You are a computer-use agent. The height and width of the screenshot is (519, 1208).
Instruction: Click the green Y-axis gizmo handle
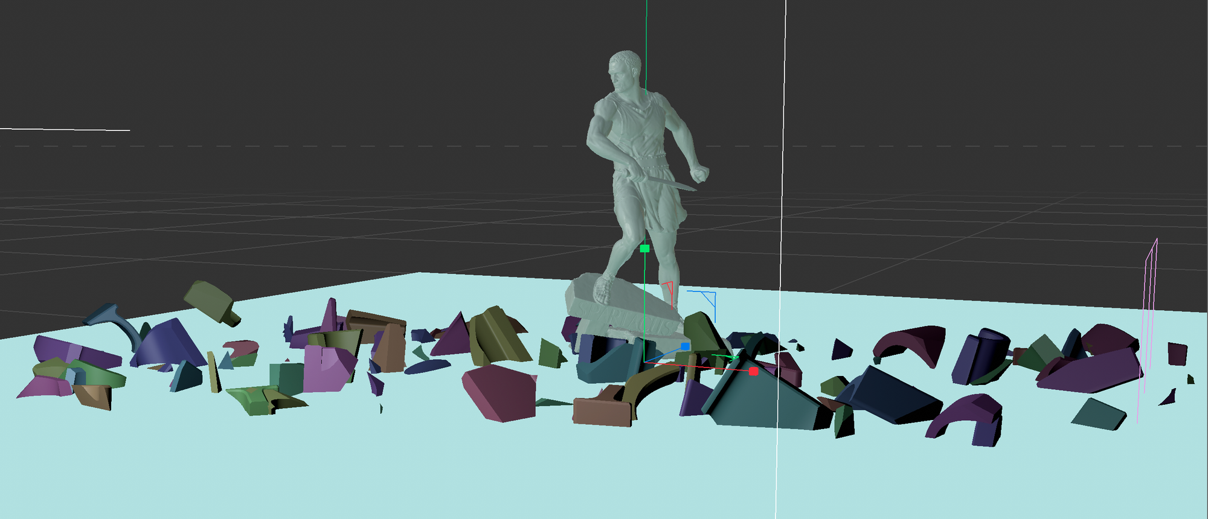(x=644, y=249)
